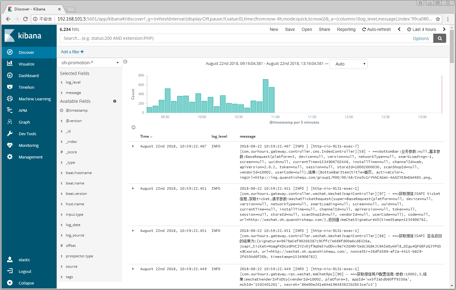Collapse the left fields sidebar
Image resolution: width=456 pixels, height=290 pixels.
tap(125, 62)
